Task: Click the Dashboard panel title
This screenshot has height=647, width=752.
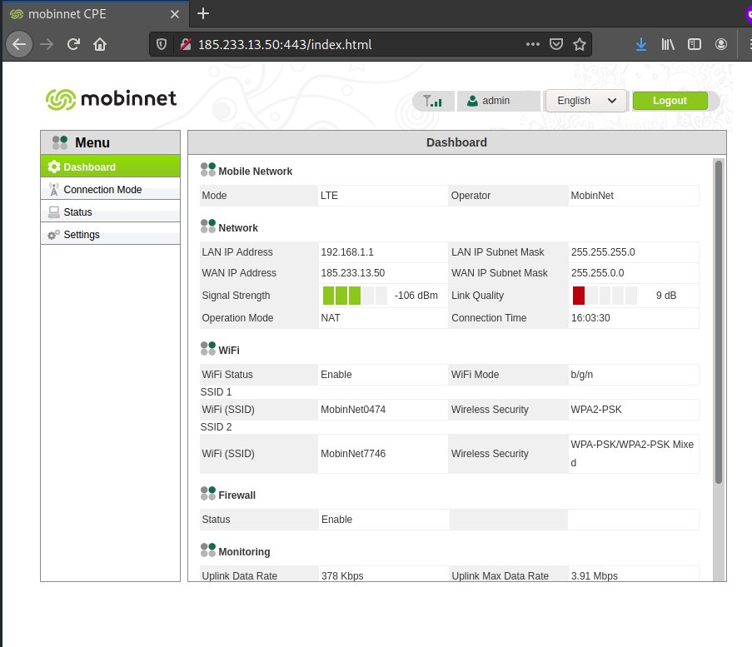Action: point(456,142)
